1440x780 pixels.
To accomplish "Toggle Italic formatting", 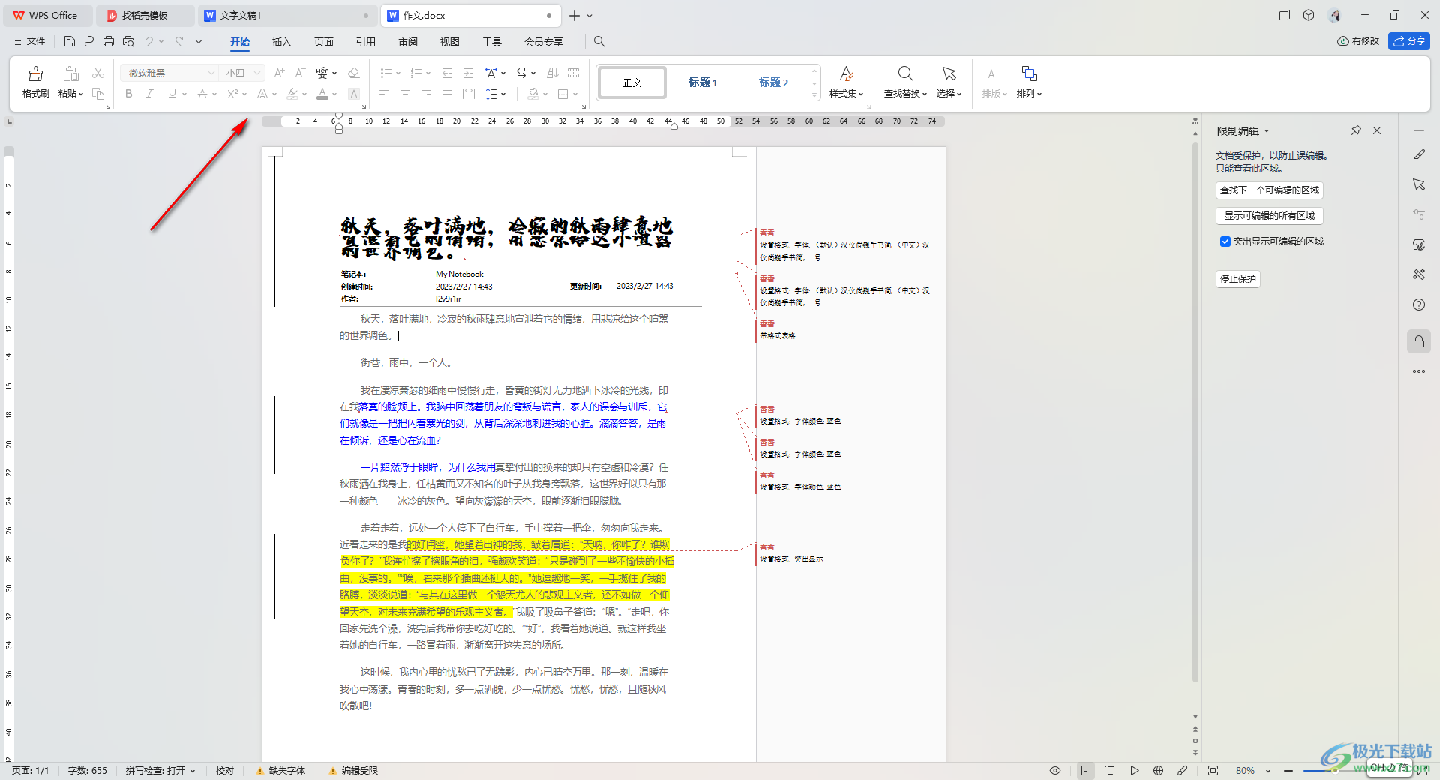I will coord(150,94).
